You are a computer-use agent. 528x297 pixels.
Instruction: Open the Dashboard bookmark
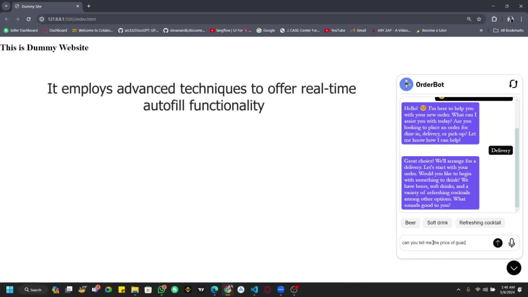pos(55,30)
